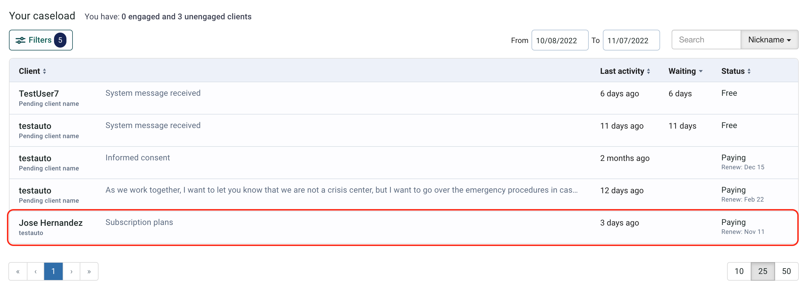Sort table by Last activity column

pos(625,71)
